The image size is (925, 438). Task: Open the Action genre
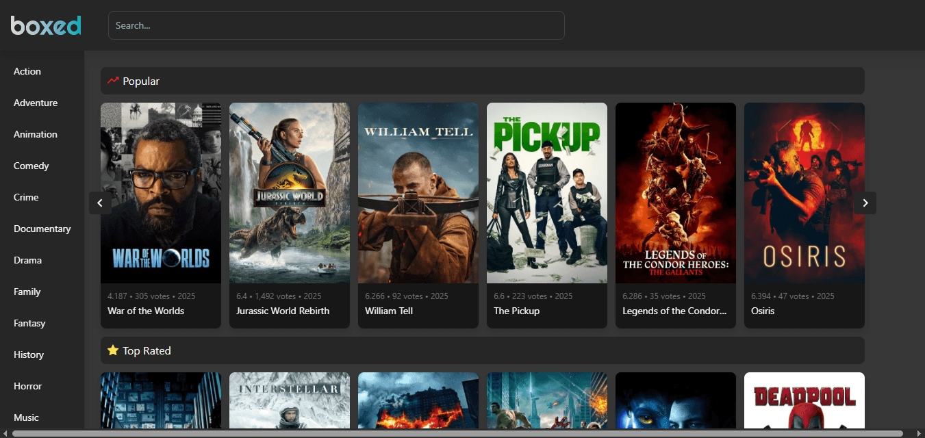click(x=27, y=71)
